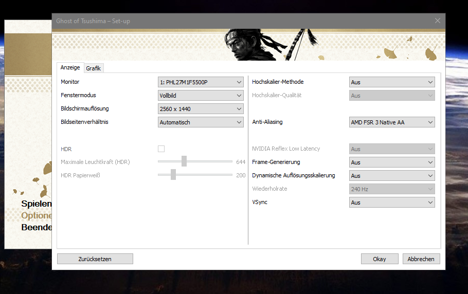Viewport: 468px width, 294px height.
Task: Open Bildseitenverhältnis dropdown set to Automatisch
Action: [201, 122]
